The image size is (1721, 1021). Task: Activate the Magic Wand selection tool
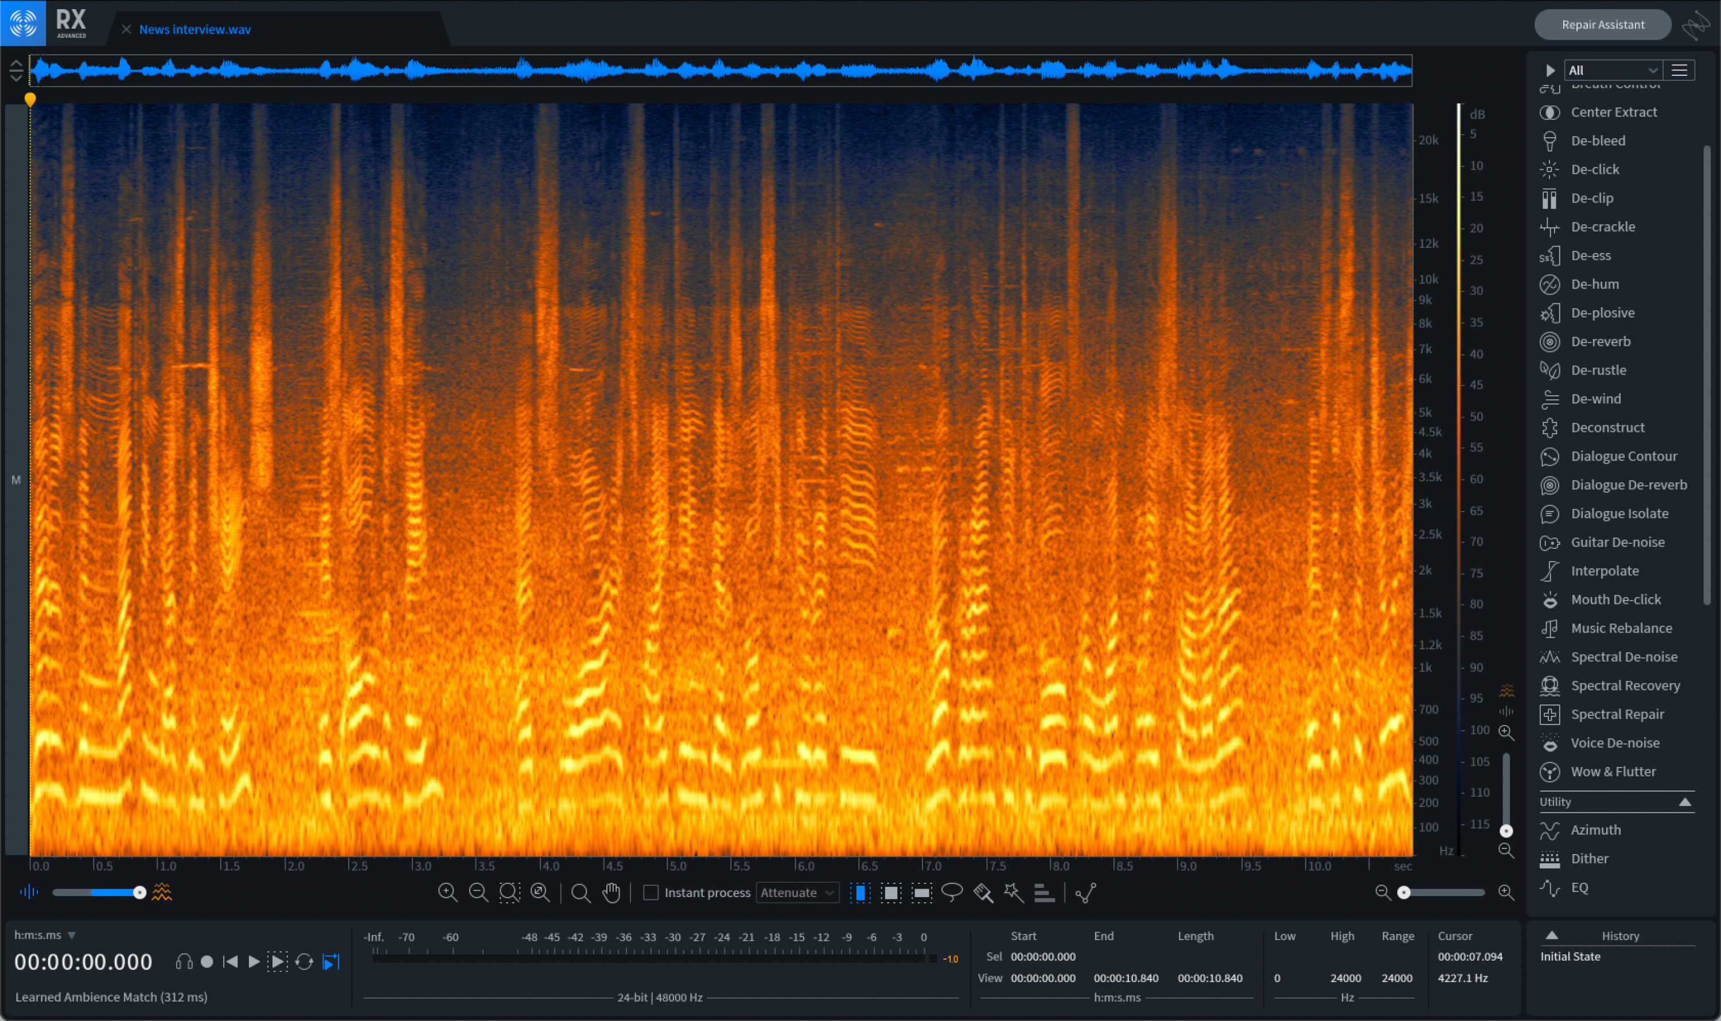coord(1012,893)
